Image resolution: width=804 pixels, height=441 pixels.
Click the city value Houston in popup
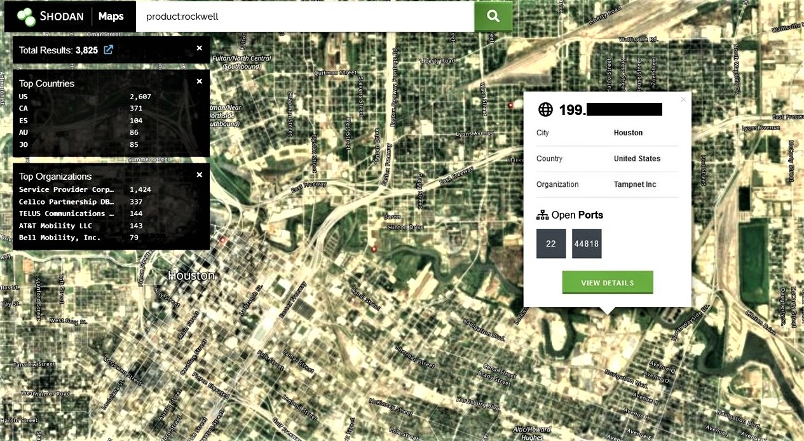(628, 133)
